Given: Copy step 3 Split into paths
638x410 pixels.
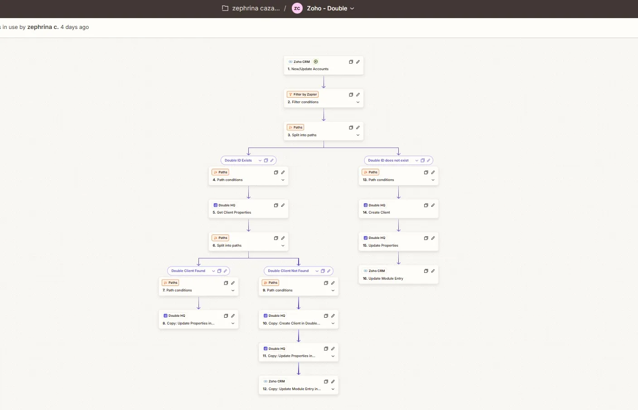Looking at the screenshot, I should (351, 128).
